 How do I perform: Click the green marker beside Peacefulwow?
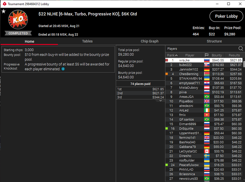[x=167, y=165]
